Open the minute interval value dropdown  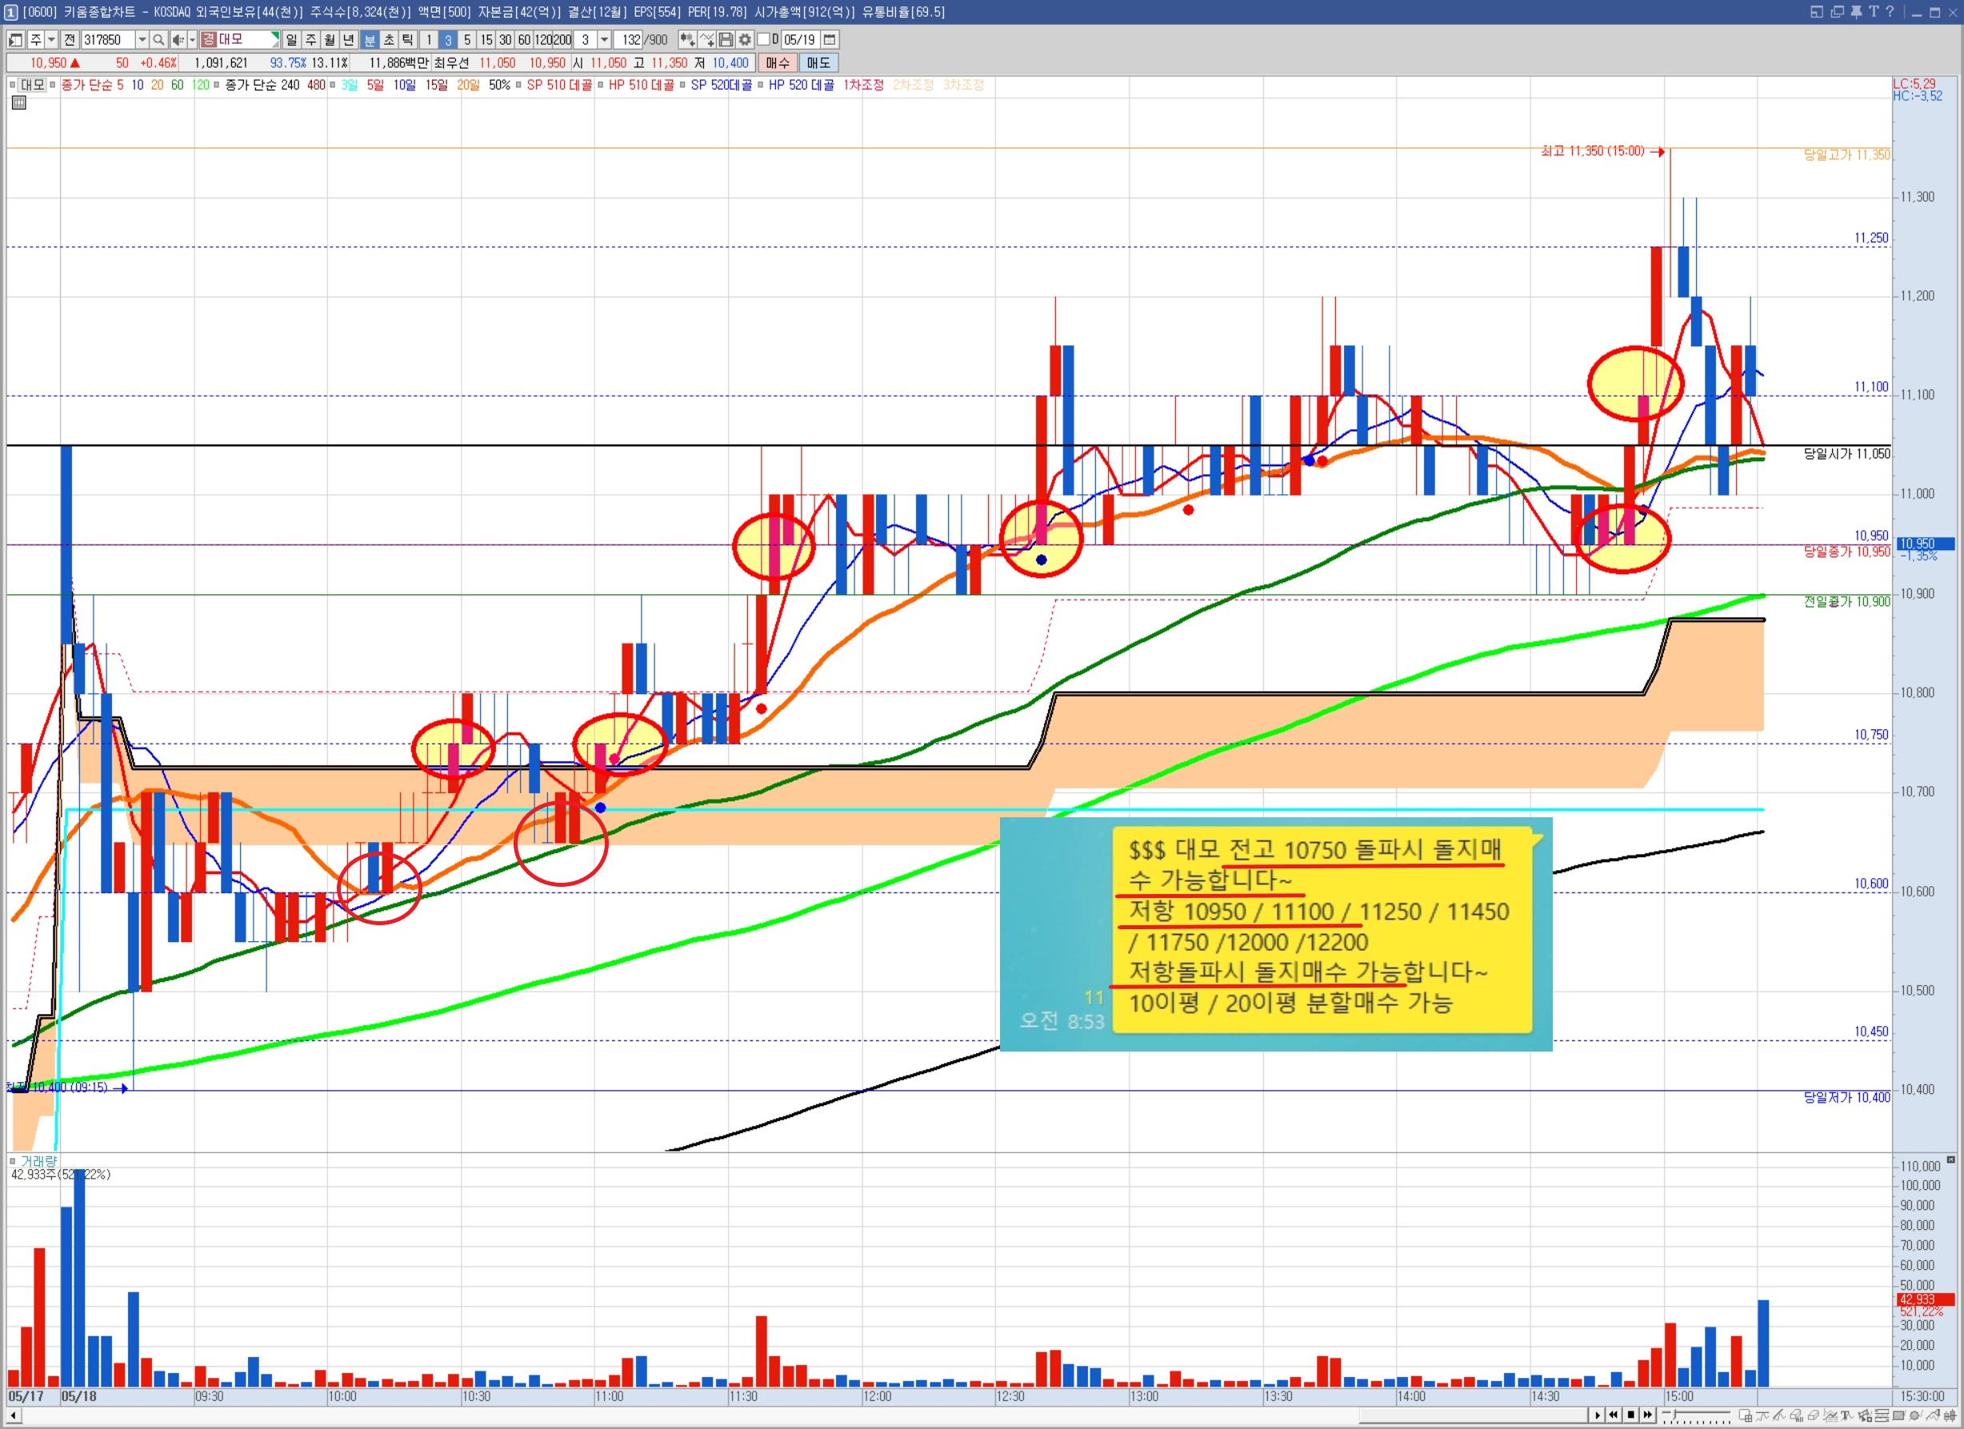(x=605, y=40)
